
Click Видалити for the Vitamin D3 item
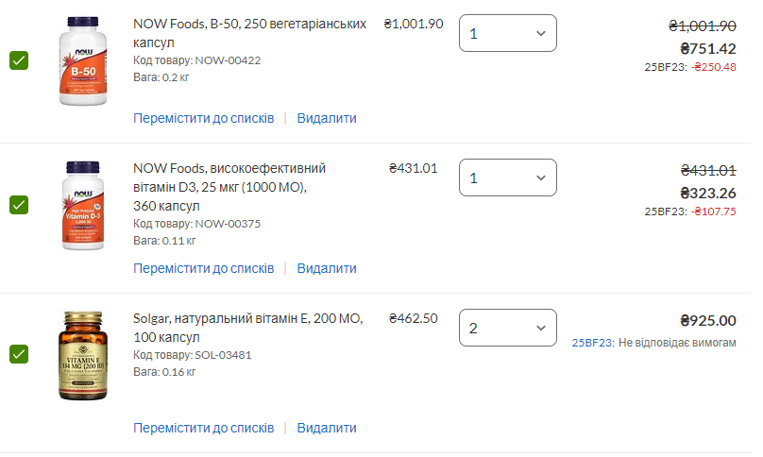(x=327, y=269)
